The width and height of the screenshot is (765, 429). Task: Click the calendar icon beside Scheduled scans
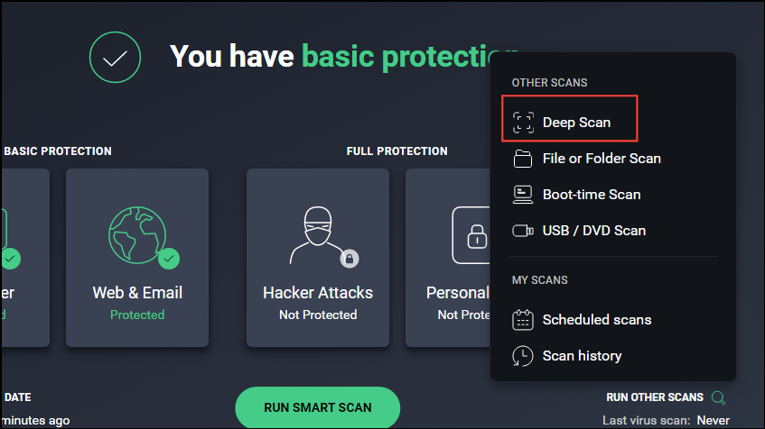[523, 320]
